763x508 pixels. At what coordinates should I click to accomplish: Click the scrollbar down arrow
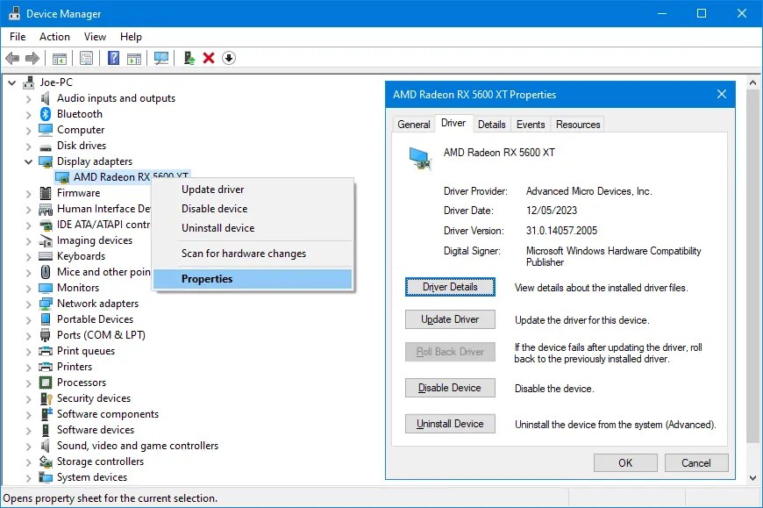tap(752, 478)
